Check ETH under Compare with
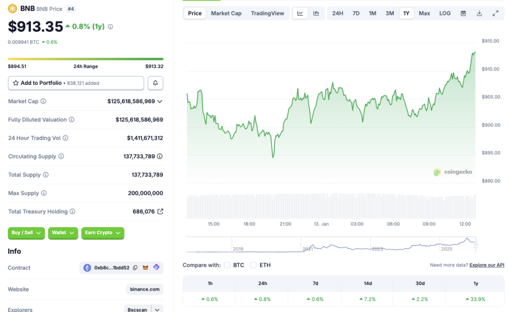The image size is (508, 312). (x=253, y=265)
